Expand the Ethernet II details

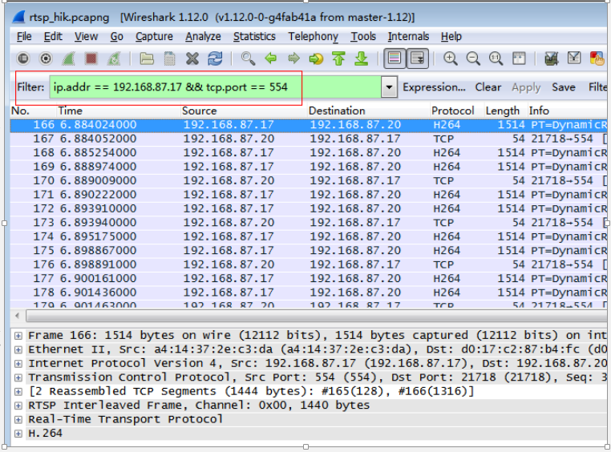click(x=18, y=349)
